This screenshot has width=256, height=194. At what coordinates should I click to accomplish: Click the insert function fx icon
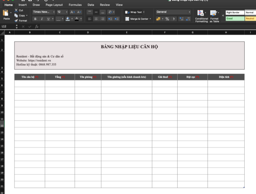[37, 26]
